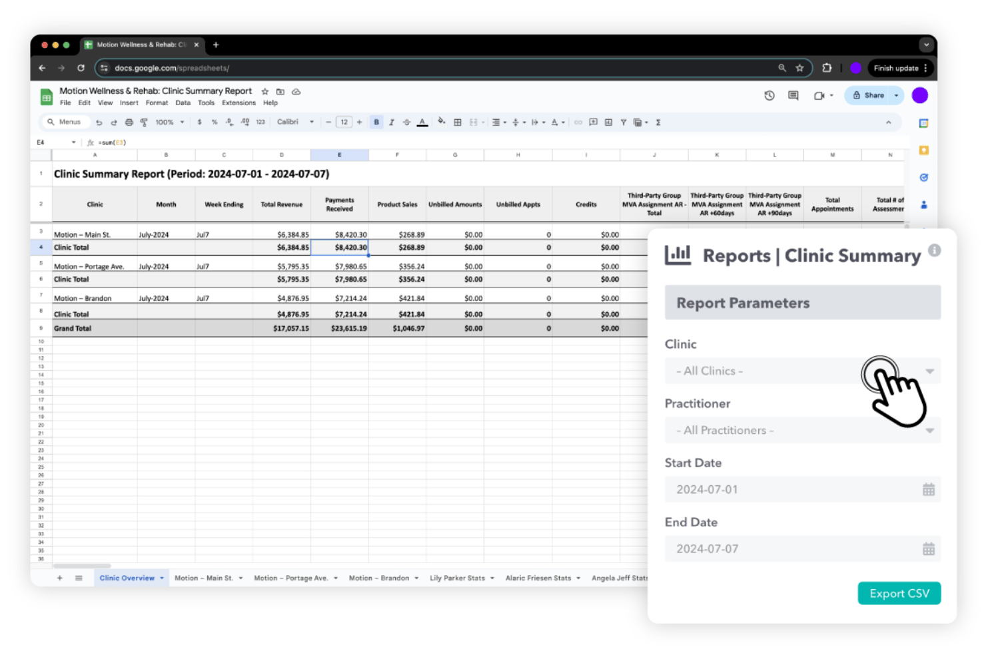Image resolution: width=986 pixels, height=657 pixels.
Task: Bookmark this page in the address bar
Action: click(799, 68)
